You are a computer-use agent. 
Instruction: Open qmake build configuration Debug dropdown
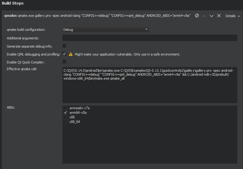106,30
